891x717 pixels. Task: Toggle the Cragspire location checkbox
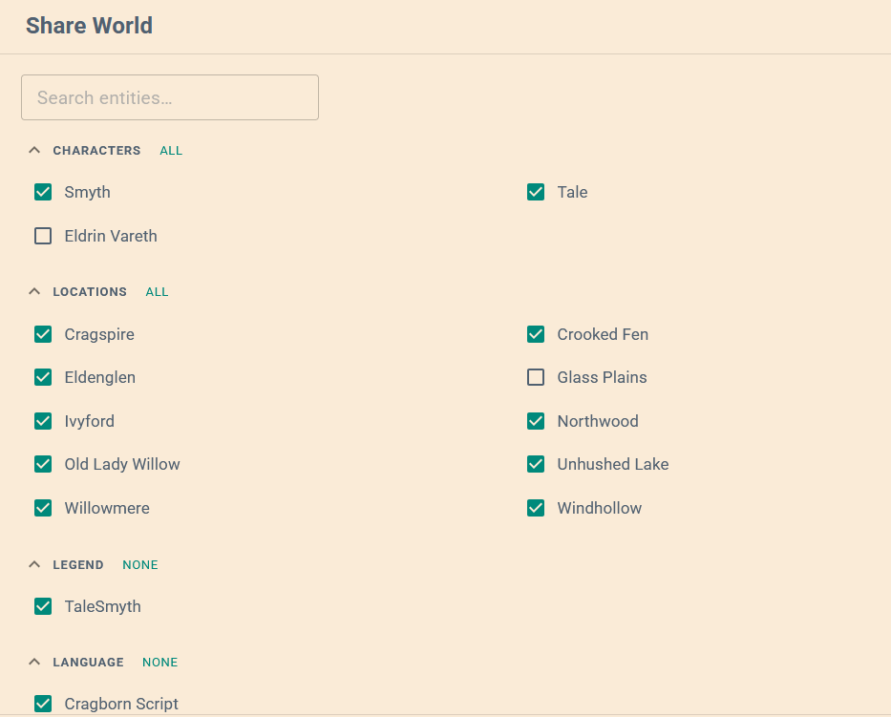(43, 334)
